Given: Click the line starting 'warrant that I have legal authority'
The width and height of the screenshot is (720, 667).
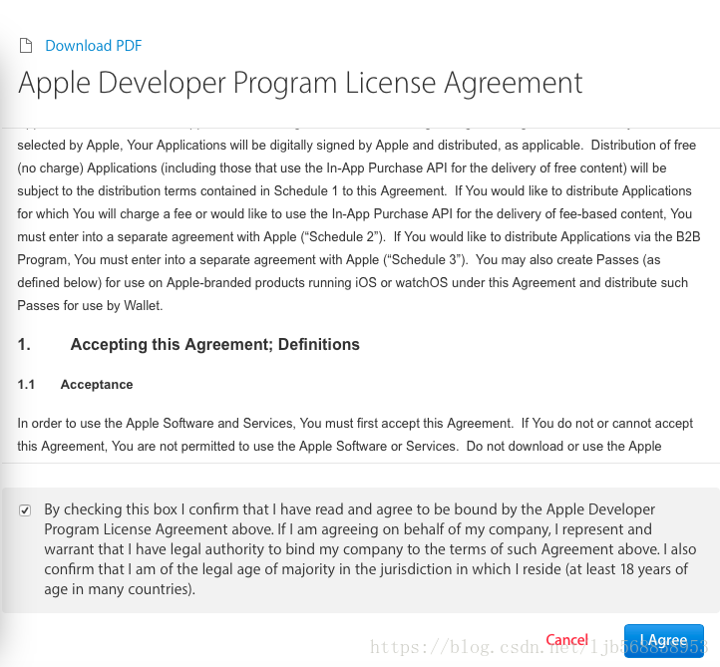Looking at the screenshot, I should [x=370, y=549].
